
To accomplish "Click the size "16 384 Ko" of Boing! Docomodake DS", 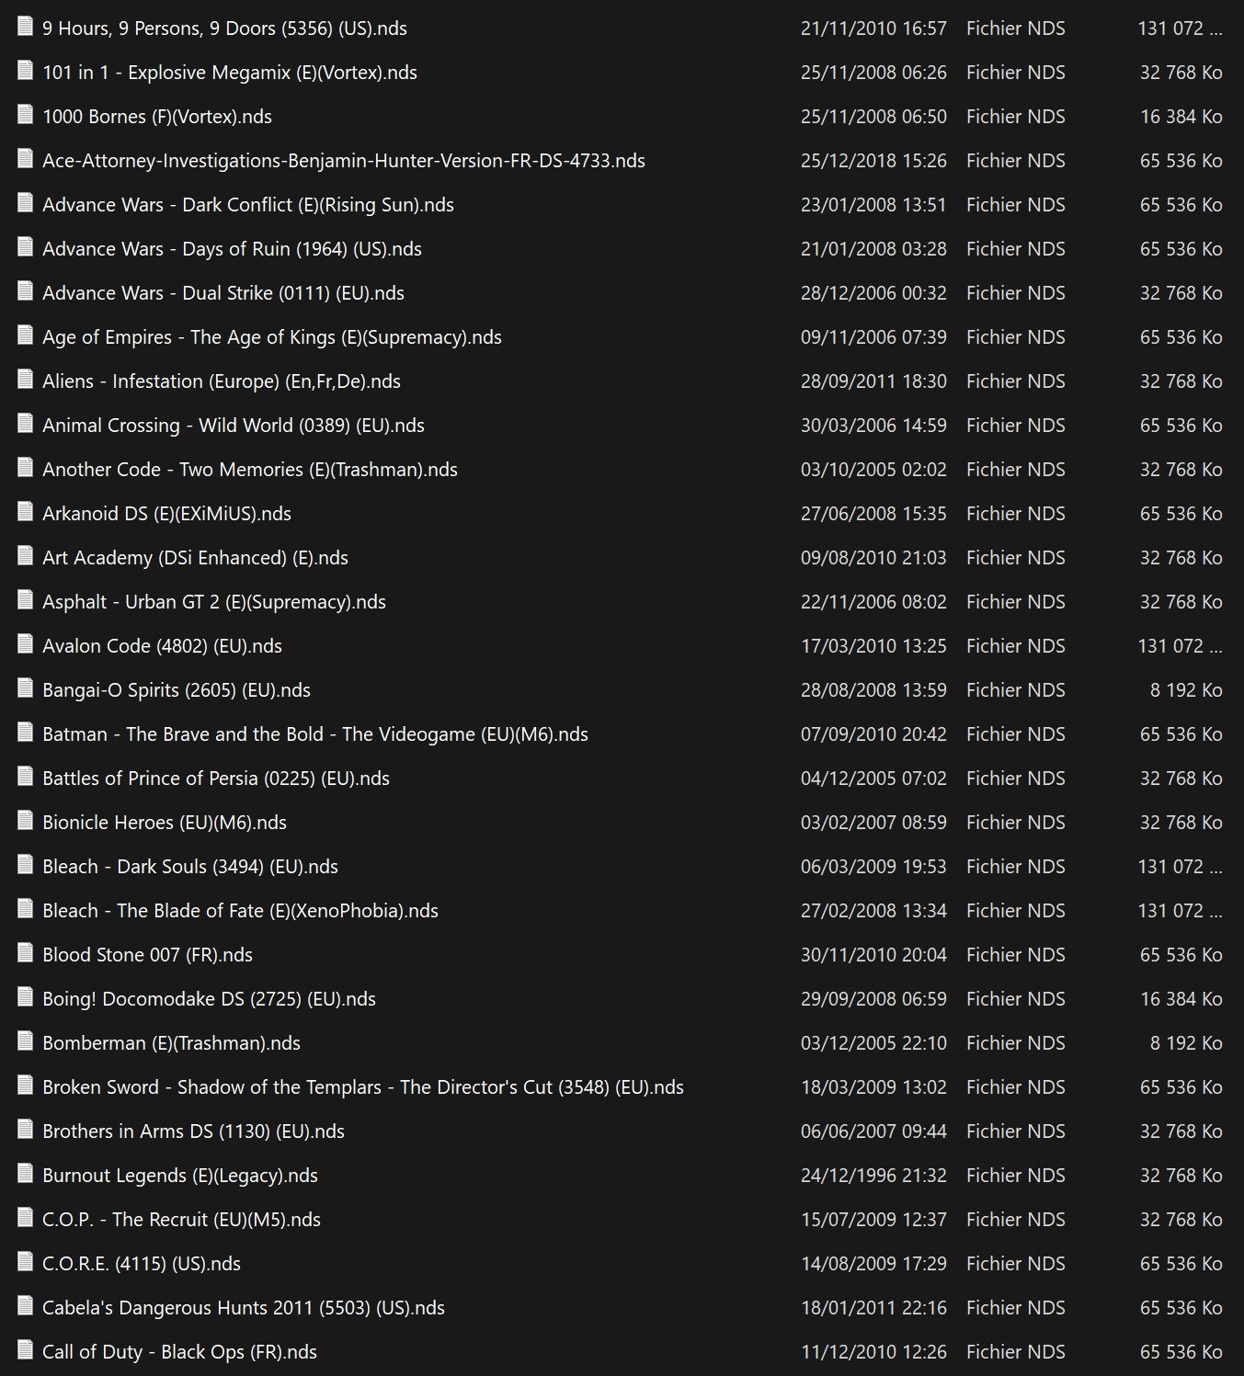I will [1181, 999].
